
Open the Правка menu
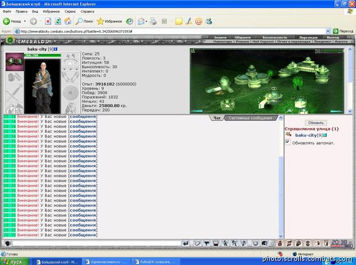(x=21, y=11)
